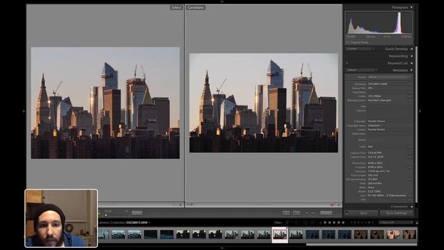Click the flag icons under Candidate photo
444x250 pixels.
(189, 205)
